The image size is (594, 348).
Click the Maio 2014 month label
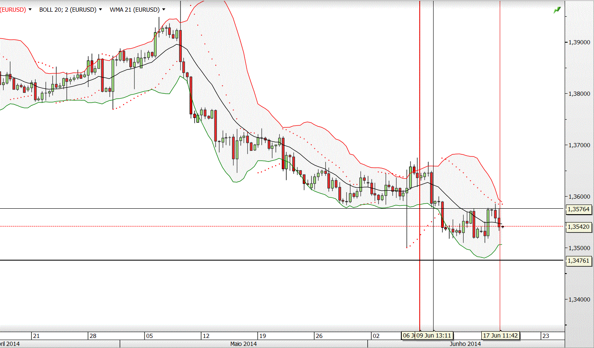click(243, 344)
